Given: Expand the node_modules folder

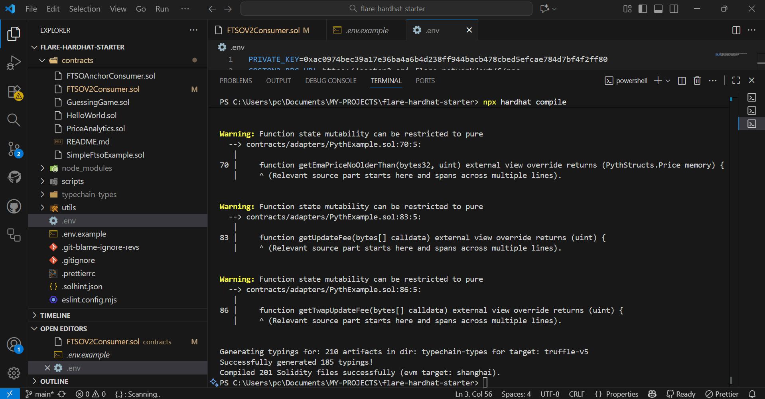Looking at the screenshot, I should tap(43, 168).
